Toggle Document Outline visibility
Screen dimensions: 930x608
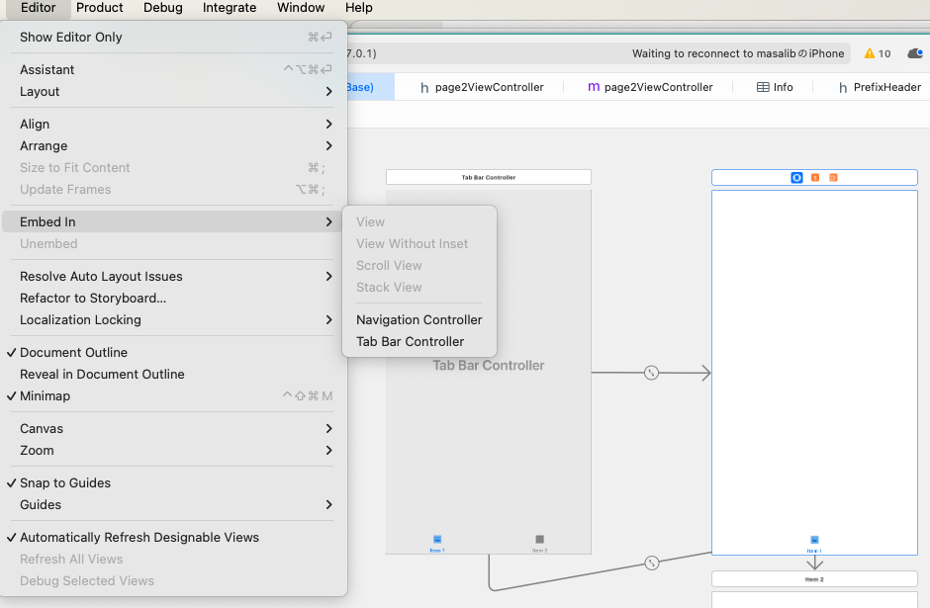(x=72, y=352)
